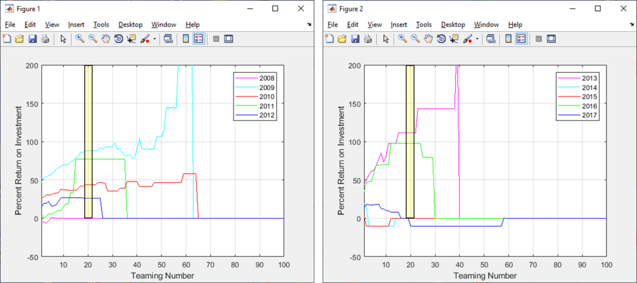This screenshot has width=637, height=283.
Task: Click the yellow highlighted bar in Figure 2 plot
Action: (x=410, y=141)
